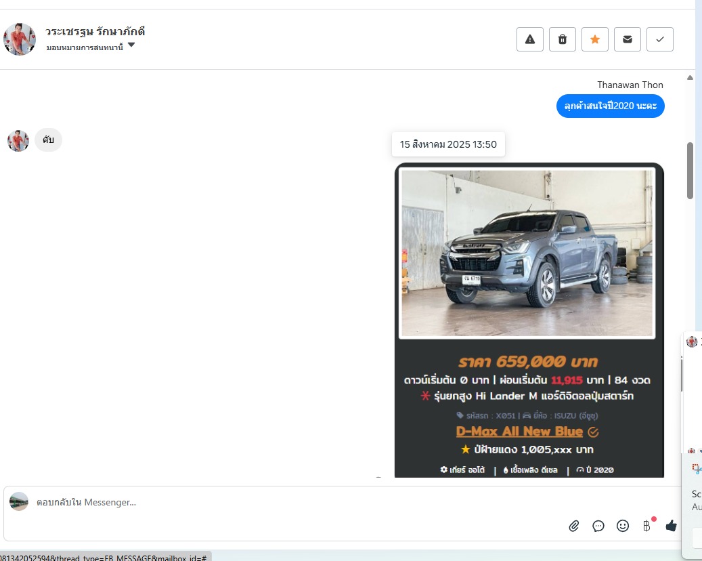The width and height of the screenshot is (702, 561).
Task: Click the car code X051 ISUZU line
Action: (x=527, y=415)
